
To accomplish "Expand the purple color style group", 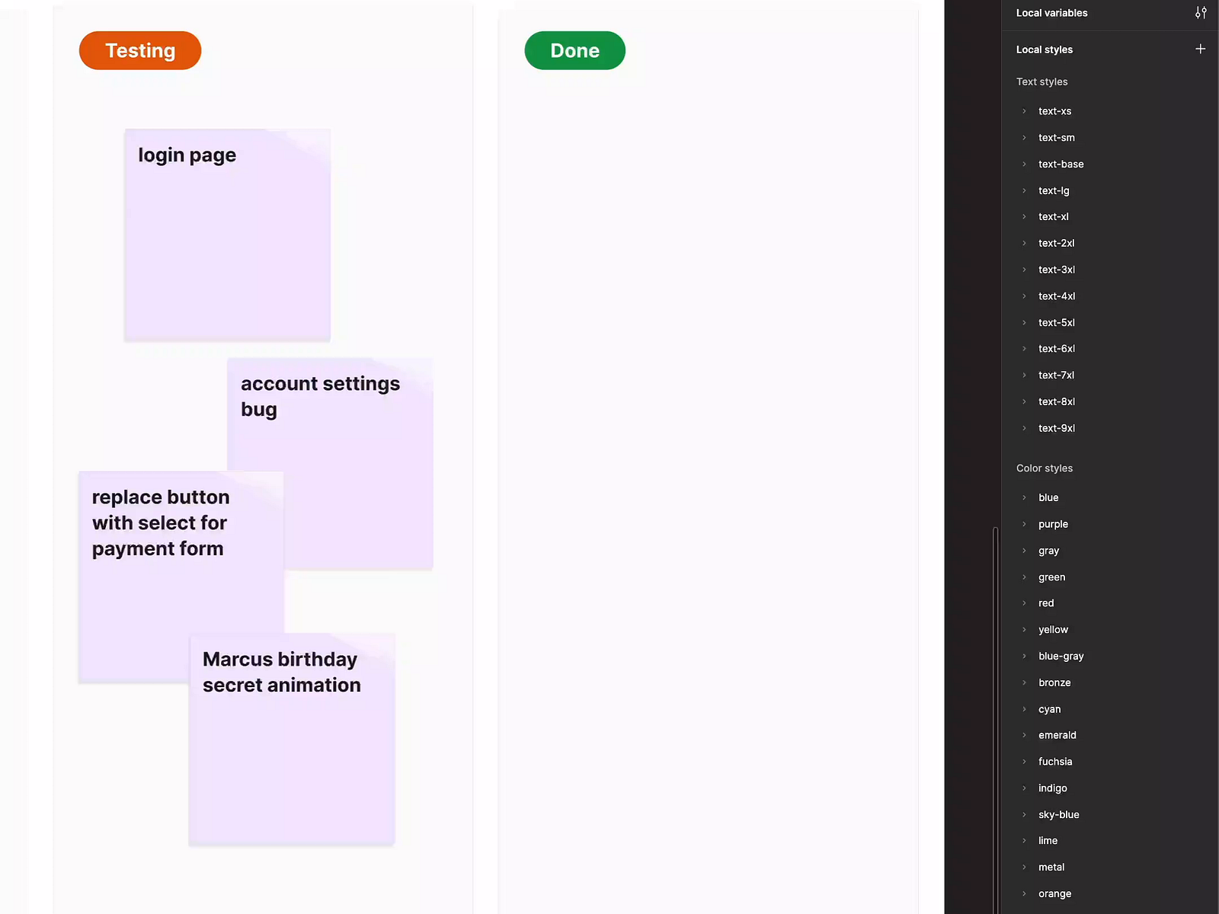I will point(1025,524).
